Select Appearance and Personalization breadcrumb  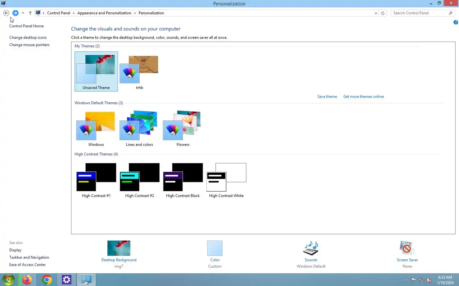104,13
